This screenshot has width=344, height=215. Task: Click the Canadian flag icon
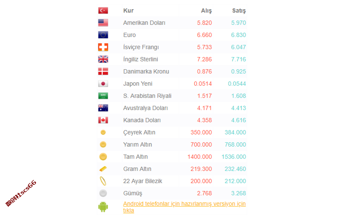coord(103,120)
